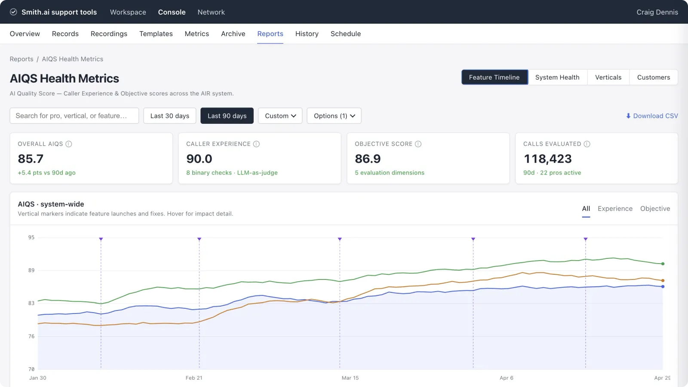Open info icon beside Calls Evaluated
This screenshot has width=688, height=387.
click(587, 144)
